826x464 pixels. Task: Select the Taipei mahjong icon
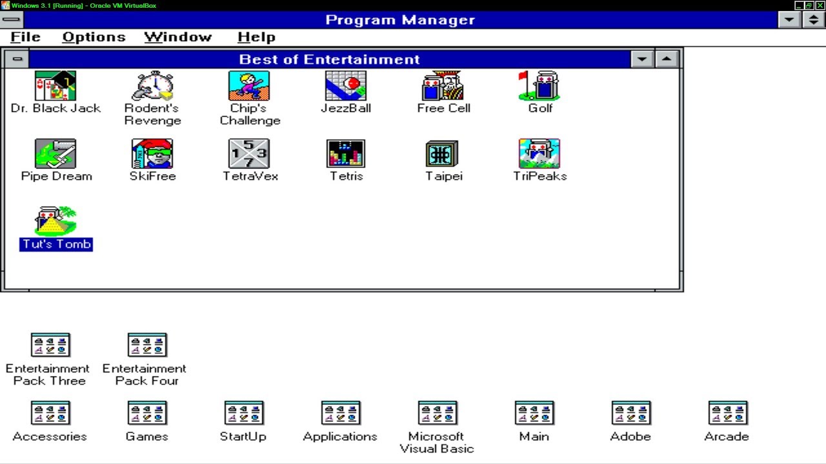pos(443,154)
